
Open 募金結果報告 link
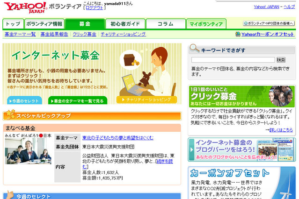tap(54, 34)
